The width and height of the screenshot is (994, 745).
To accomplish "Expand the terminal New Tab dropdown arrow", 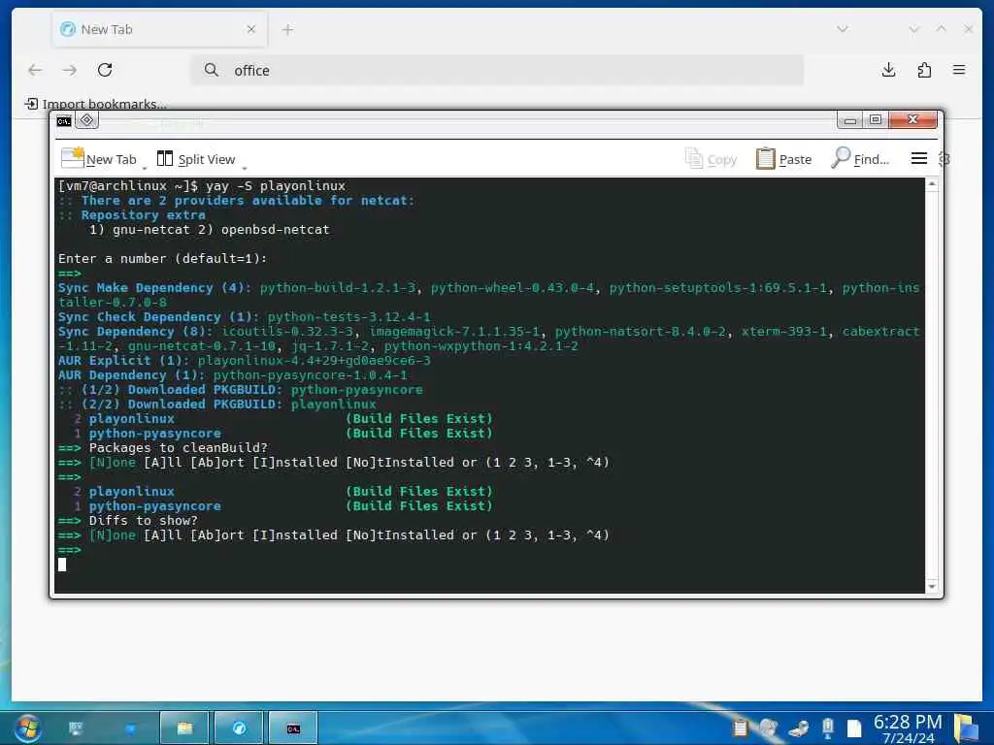I will coord(145,168).
